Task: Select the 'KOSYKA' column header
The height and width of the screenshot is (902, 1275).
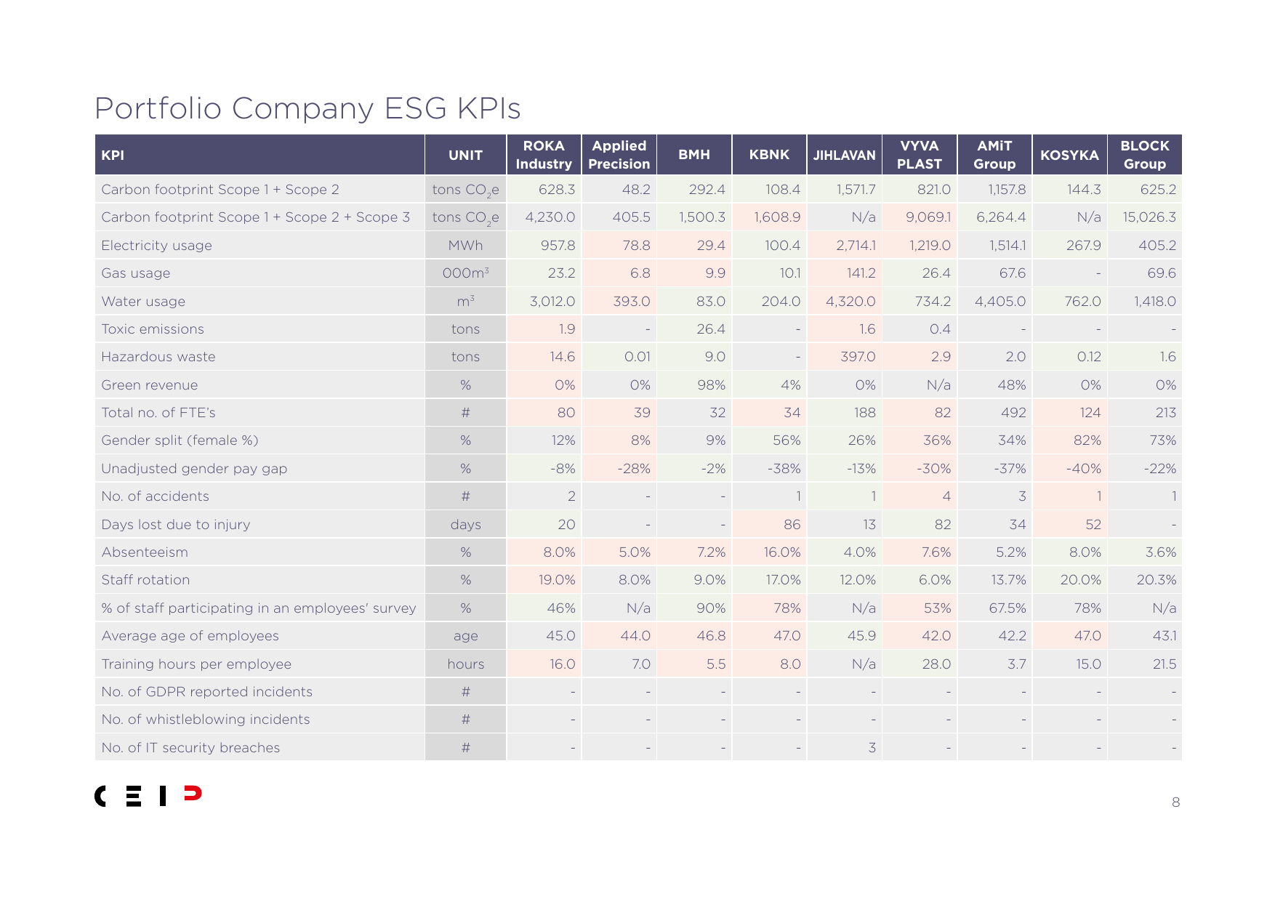Action: (x=1069, y=155)
